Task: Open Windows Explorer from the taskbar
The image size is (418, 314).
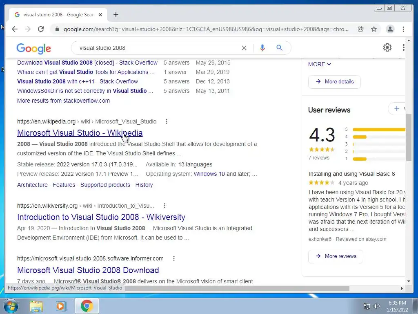Action: coord(36,306)
